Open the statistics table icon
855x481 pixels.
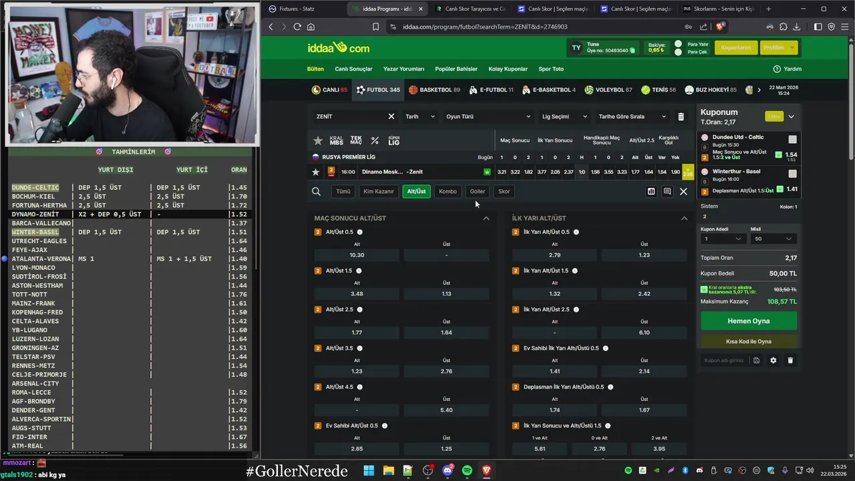[651, 192]
